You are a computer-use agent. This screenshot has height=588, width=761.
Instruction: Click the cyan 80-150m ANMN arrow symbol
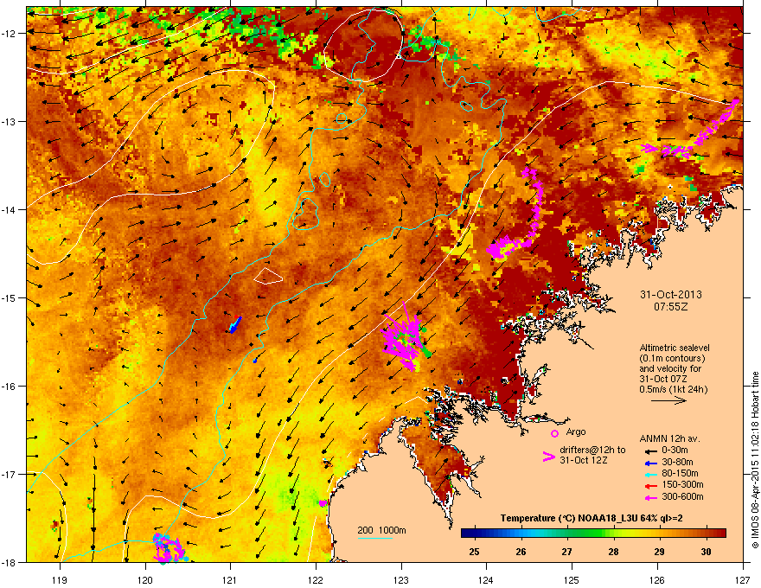point(649,474)
